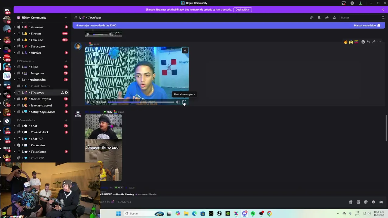Open Google Chrome from the taskbar

click(269, 213)
